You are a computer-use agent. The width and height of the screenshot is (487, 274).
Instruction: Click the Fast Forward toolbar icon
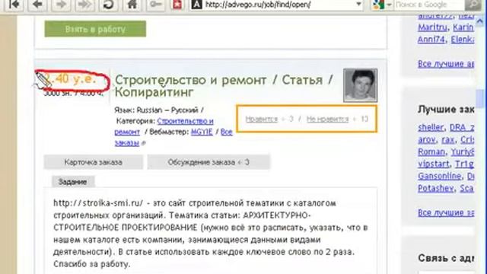[84, 5]
